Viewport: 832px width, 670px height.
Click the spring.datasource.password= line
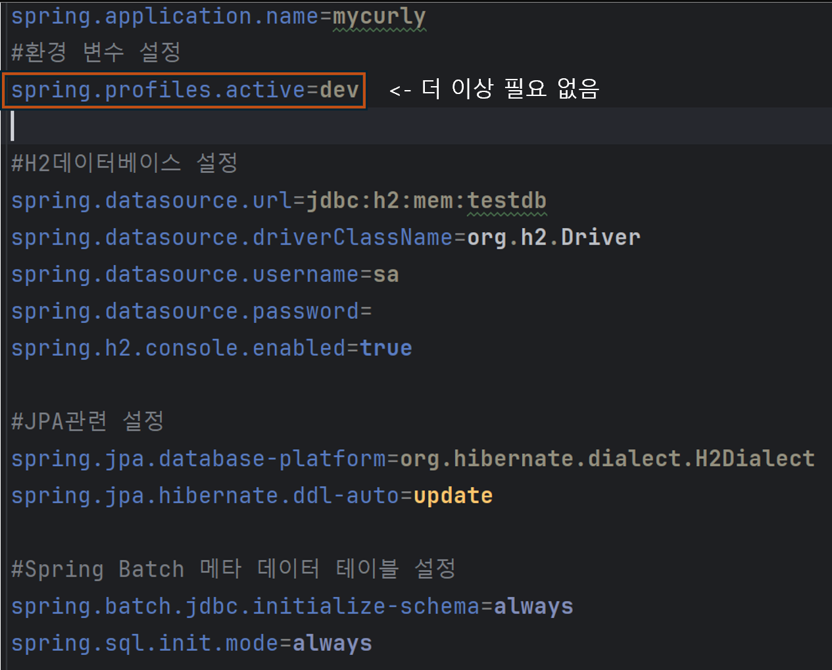pyautogui.click(x=191, y=311)
